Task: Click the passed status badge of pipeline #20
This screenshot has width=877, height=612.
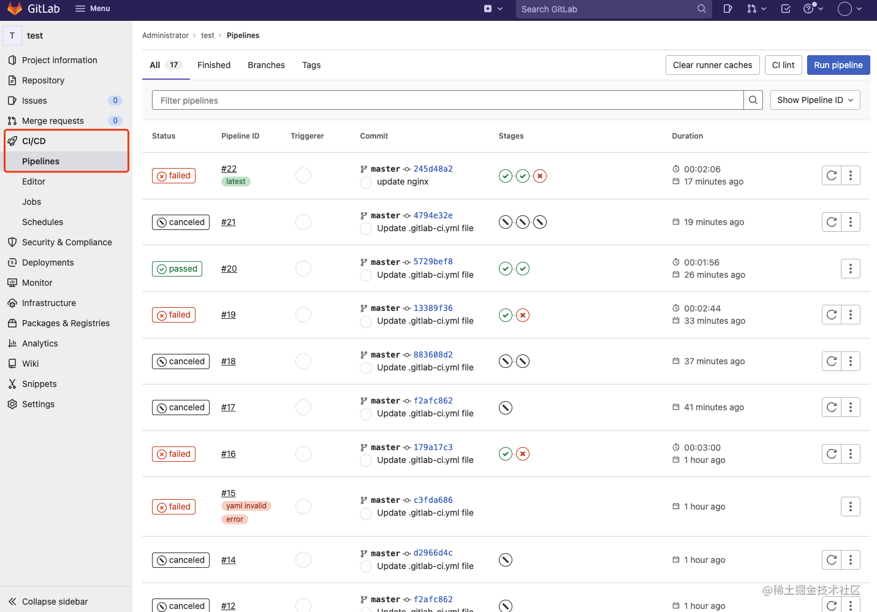Action: (177, 269)
